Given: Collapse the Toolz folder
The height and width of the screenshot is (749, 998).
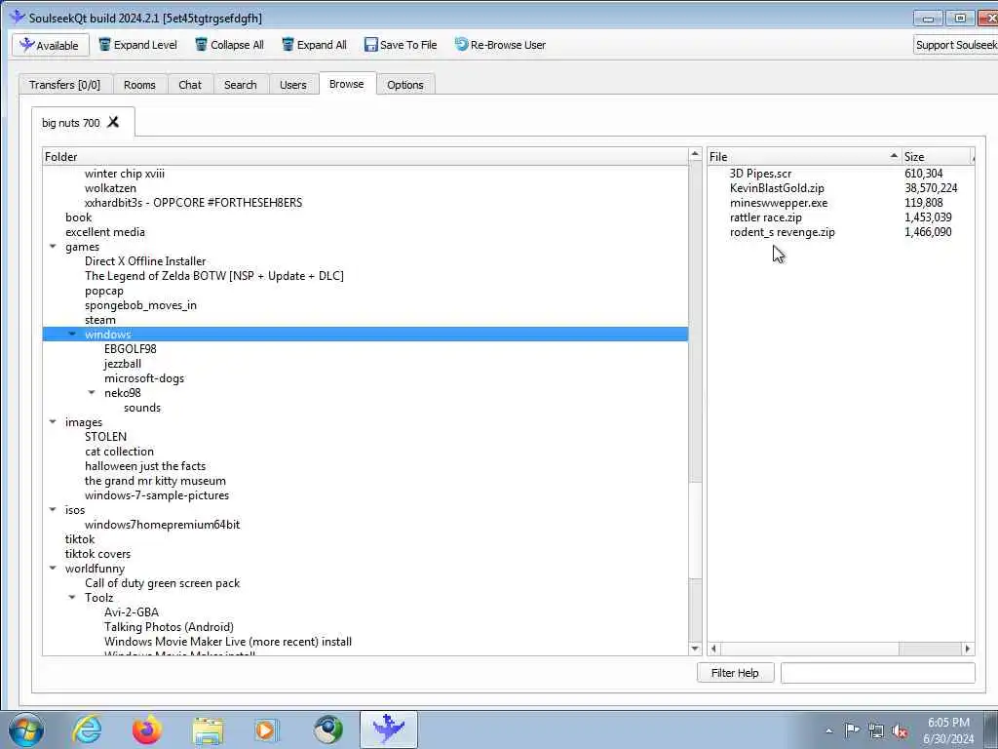Looking at the screenshot, I should (72, 598).
